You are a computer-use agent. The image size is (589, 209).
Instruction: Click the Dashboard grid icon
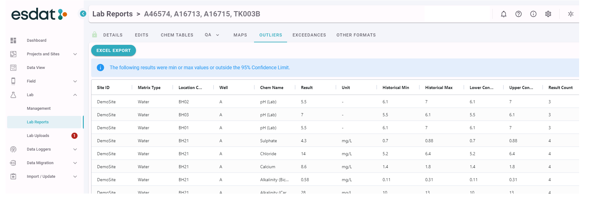(13, 41)
